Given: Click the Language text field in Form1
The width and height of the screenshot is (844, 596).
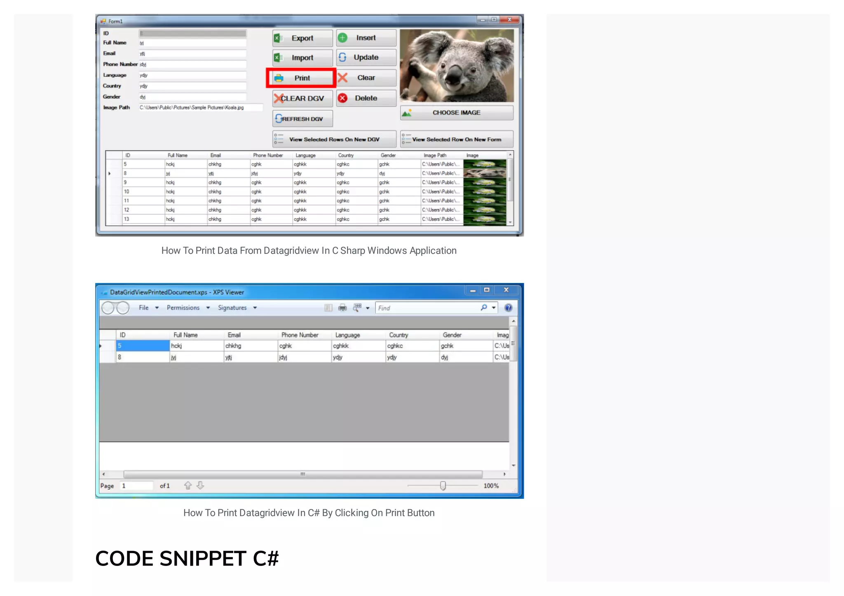Looking at the screenshot, I should click(x=193, y=75).
